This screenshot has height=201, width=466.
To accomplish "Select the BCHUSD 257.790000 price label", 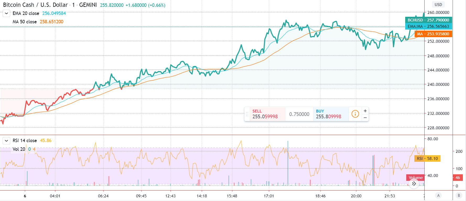I will [x=428, y=20].
